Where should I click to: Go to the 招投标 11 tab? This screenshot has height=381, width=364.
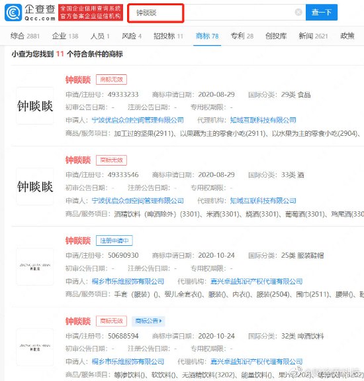click(x=168, y=36)
